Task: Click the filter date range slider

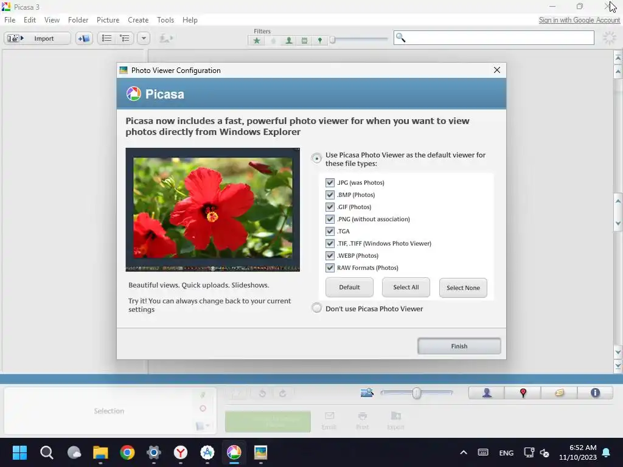Action: pyautogui.click(x=359, y=40)
